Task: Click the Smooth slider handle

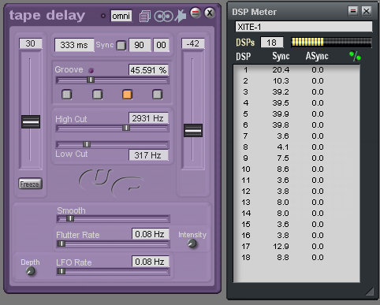Action: pyautogui.click(x=70, y=218)
